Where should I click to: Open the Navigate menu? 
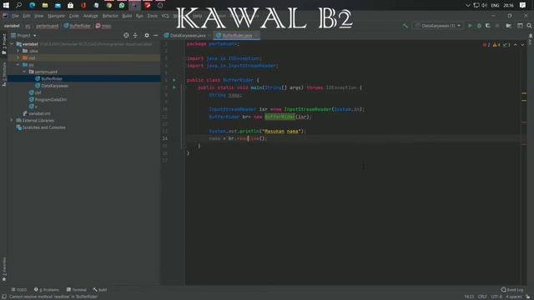pos(56,16)
